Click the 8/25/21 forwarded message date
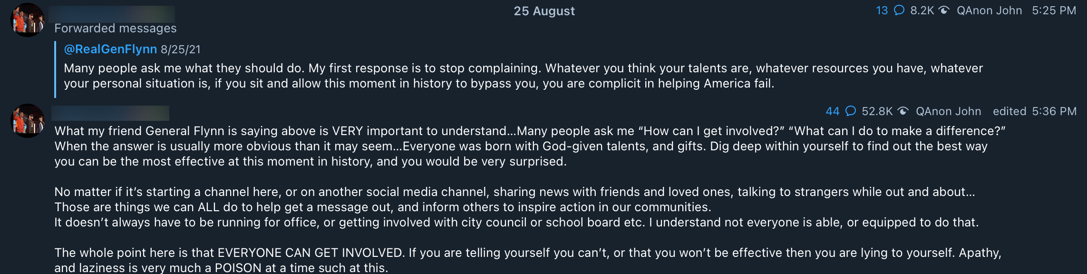Viewport: 1087px width, 274px height. pyautogui.click(x=181, y=49)
